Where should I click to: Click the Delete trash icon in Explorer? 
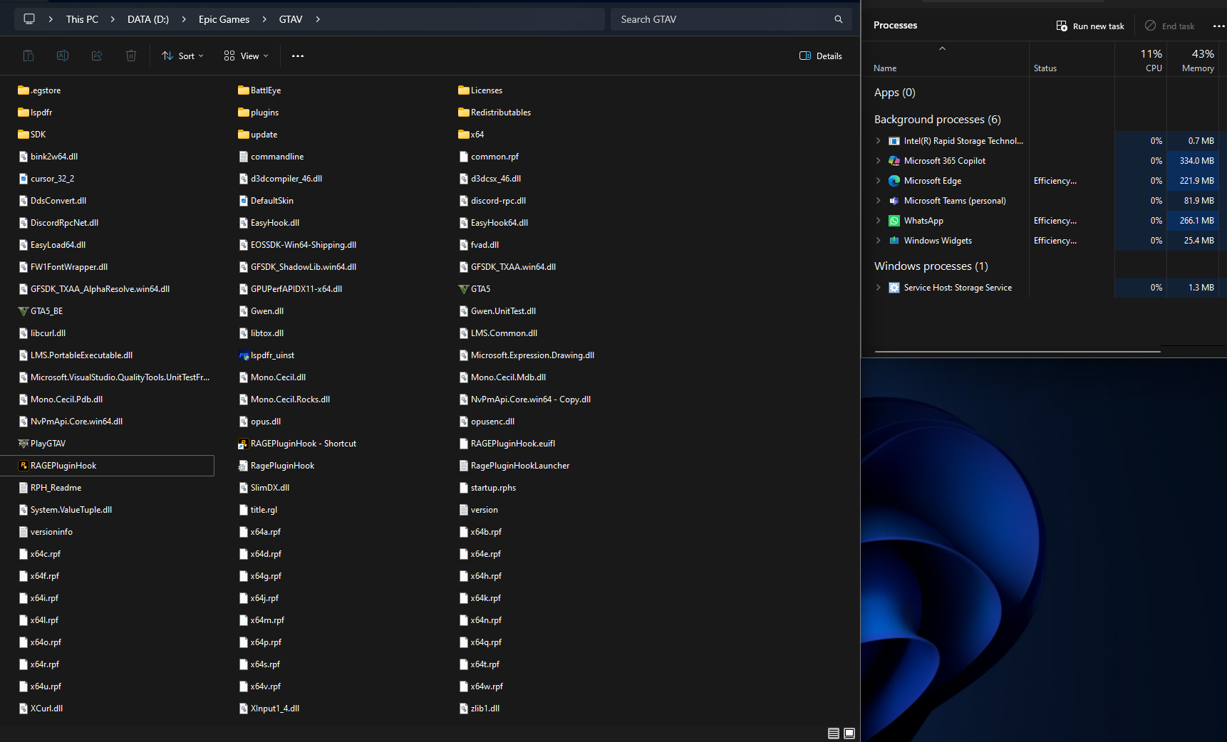(x=131, y=56)
